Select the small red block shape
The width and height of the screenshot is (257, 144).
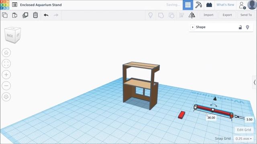coord(182,115)
